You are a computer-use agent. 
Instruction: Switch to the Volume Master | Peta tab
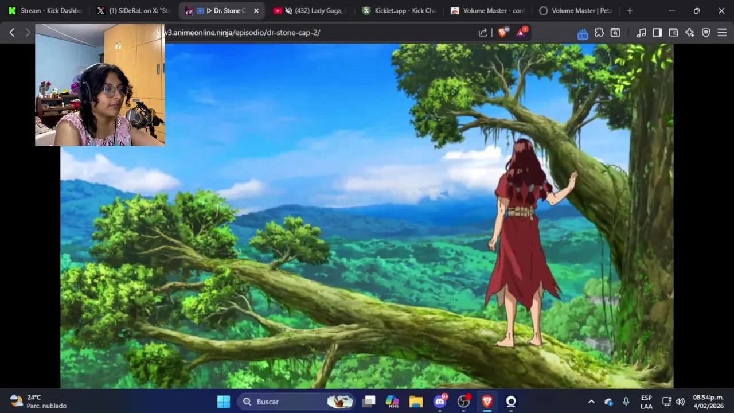[x=577, y=11]
